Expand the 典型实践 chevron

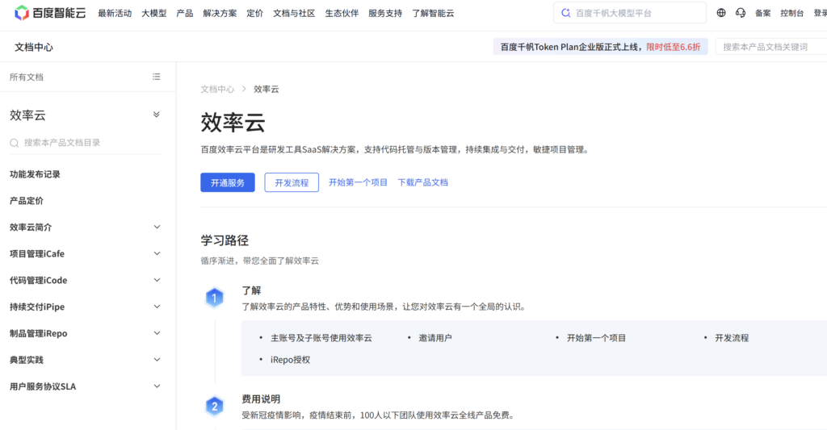(157, 359)
